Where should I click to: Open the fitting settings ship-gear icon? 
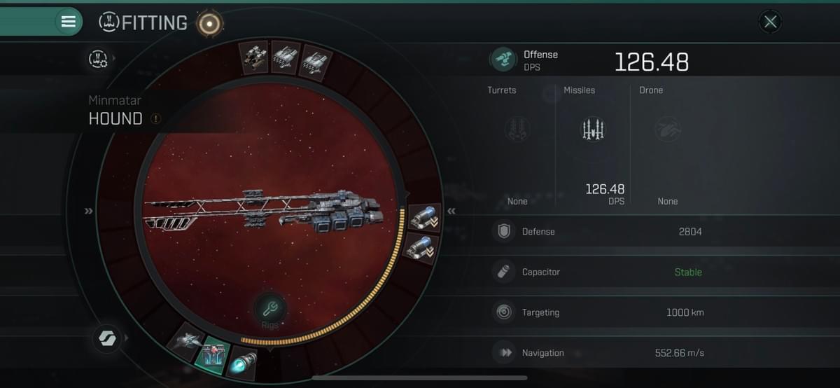[98, 60]
